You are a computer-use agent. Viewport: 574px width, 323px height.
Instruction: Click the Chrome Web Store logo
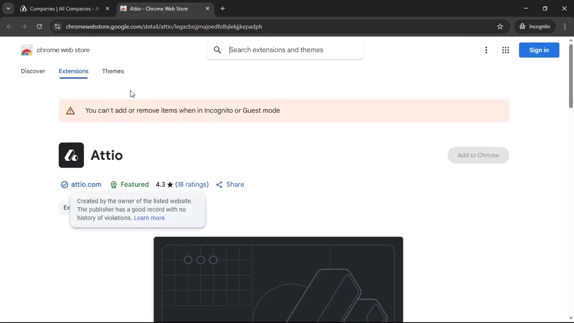coord(27,50)
